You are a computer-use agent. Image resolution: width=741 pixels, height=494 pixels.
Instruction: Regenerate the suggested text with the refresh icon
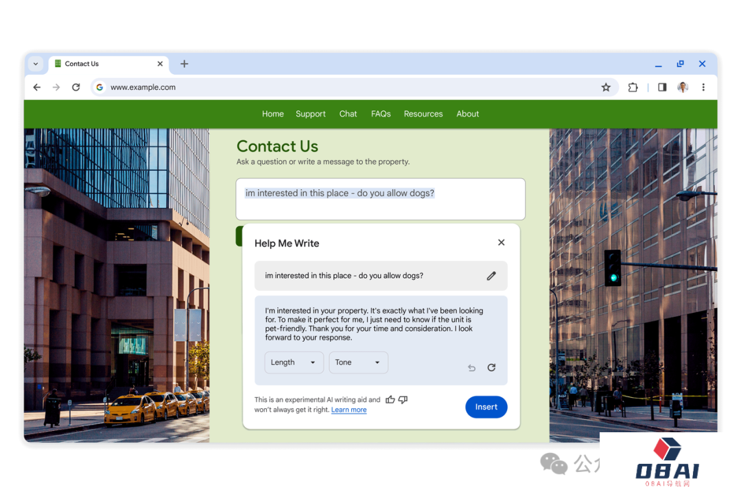pyautogui.click(x=491, y=368)
